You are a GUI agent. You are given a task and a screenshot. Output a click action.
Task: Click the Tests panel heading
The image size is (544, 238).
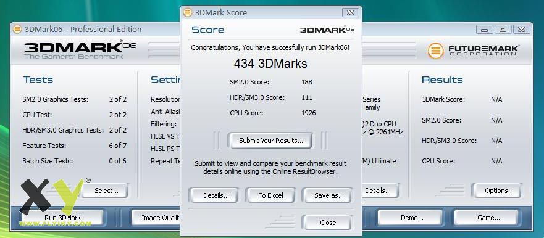38,80
